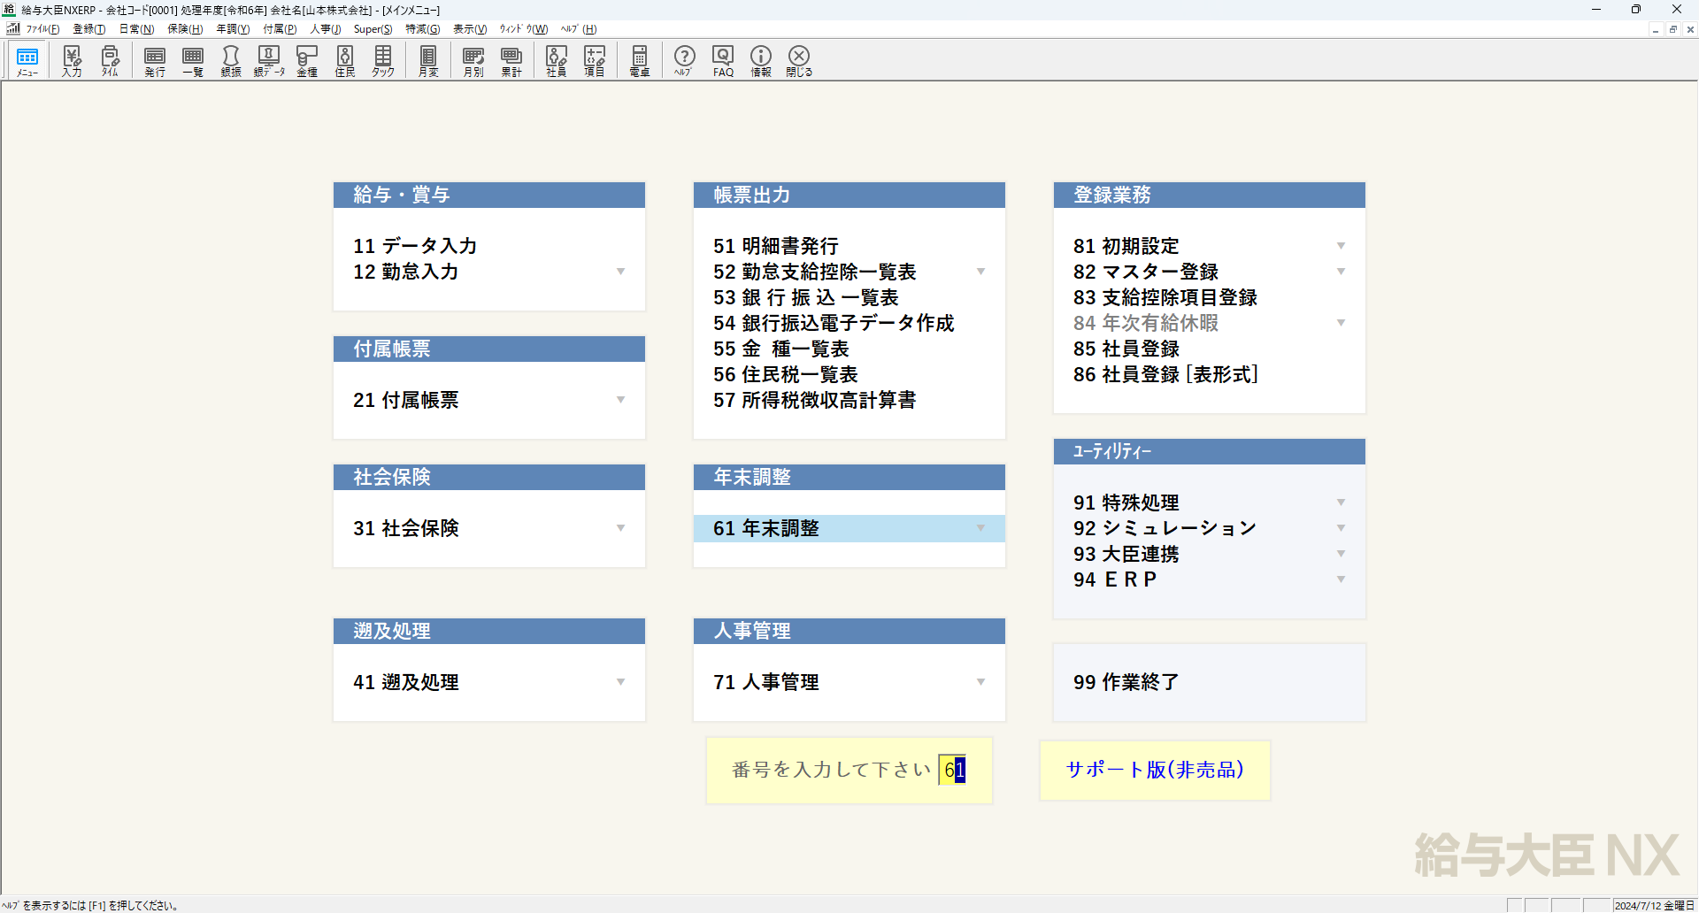Open the 保険(H) menu
The height and width of the screenshot is (913, 1699).
[x=185, y=29]
